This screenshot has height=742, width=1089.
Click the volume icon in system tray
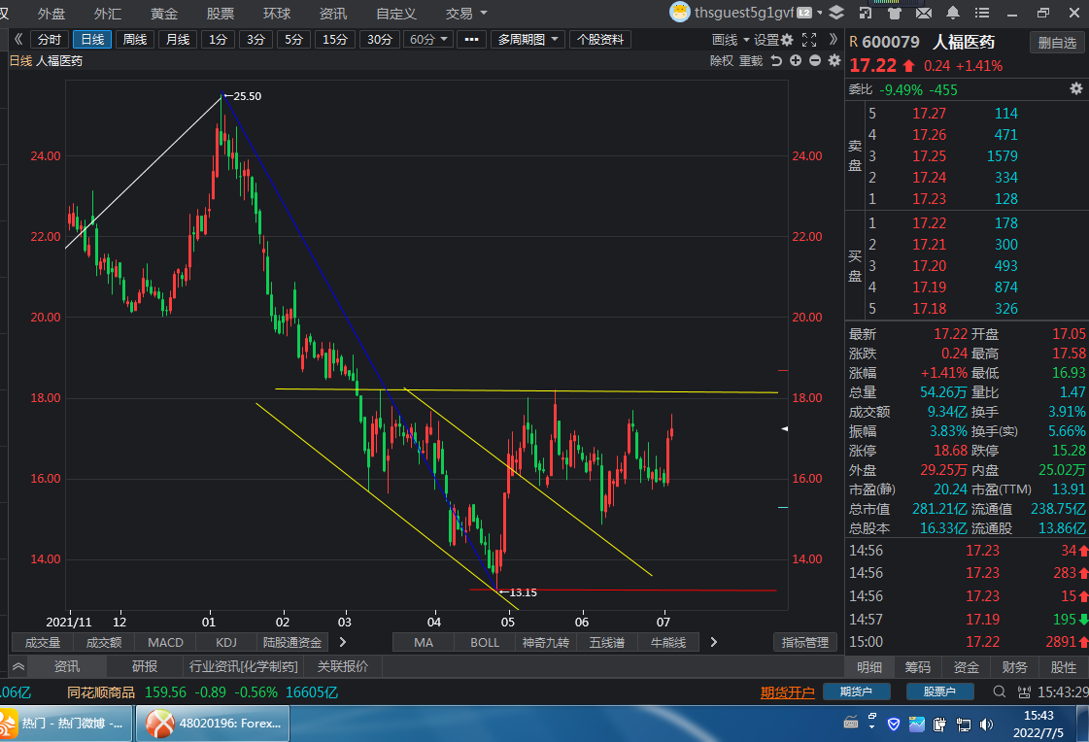pos(985,725)
